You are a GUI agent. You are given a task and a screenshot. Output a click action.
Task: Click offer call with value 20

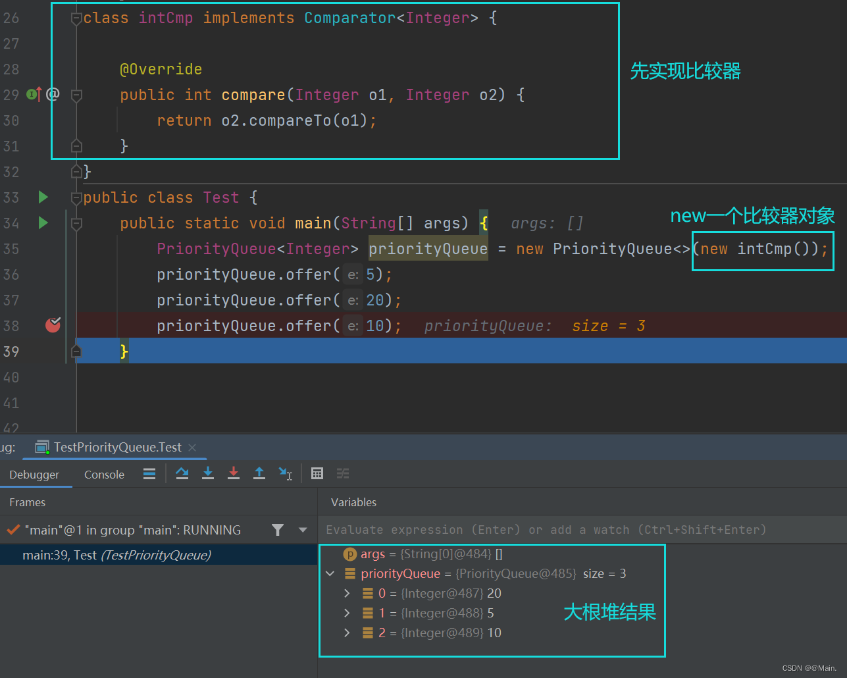pos(279,300)
